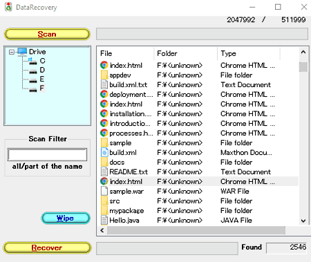Click Chrome icon of installation file

(x=104, y=113)
